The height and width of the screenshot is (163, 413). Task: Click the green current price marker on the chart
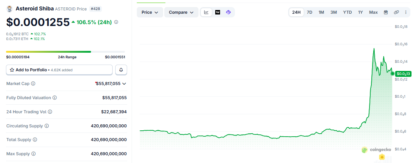click(x=392, y=74)
